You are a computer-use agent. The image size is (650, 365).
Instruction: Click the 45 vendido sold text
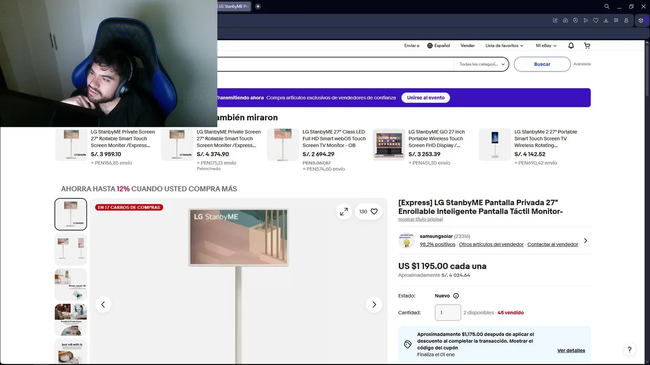point(510,313)
